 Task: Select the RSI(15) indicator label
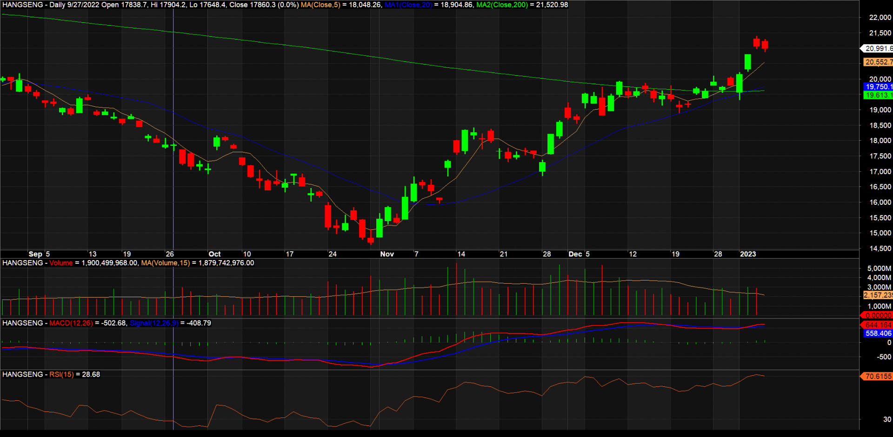61,374
